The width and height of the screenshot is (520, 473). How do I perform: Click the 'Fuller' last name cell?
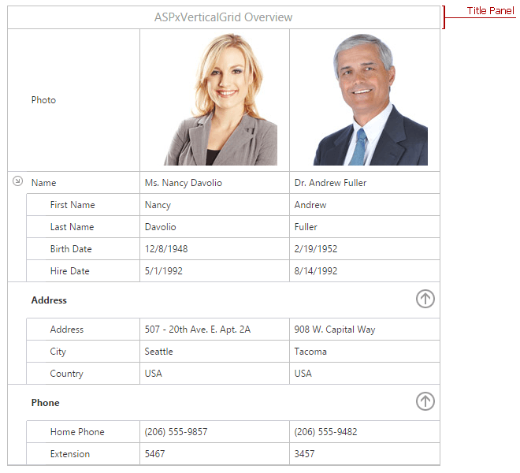365,227
